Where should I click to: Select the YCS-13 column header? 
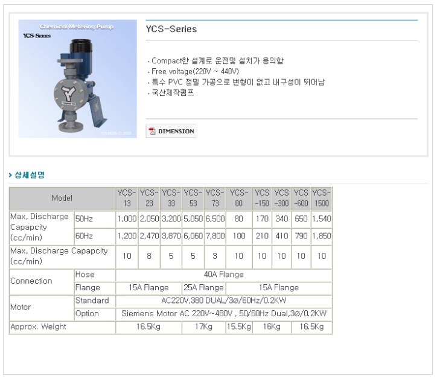[127, 199]
